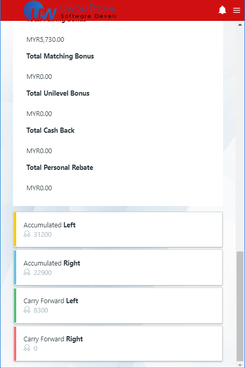Click the scrollbar down arrow
The height and width of the screenshot is (368, 245).
(x=240, y=365)
